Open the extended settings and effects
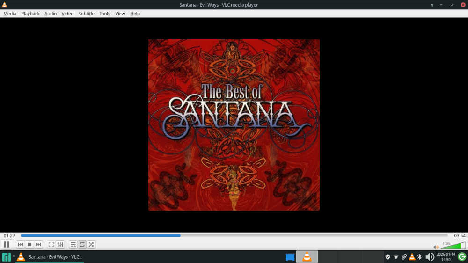 point(60,244)
